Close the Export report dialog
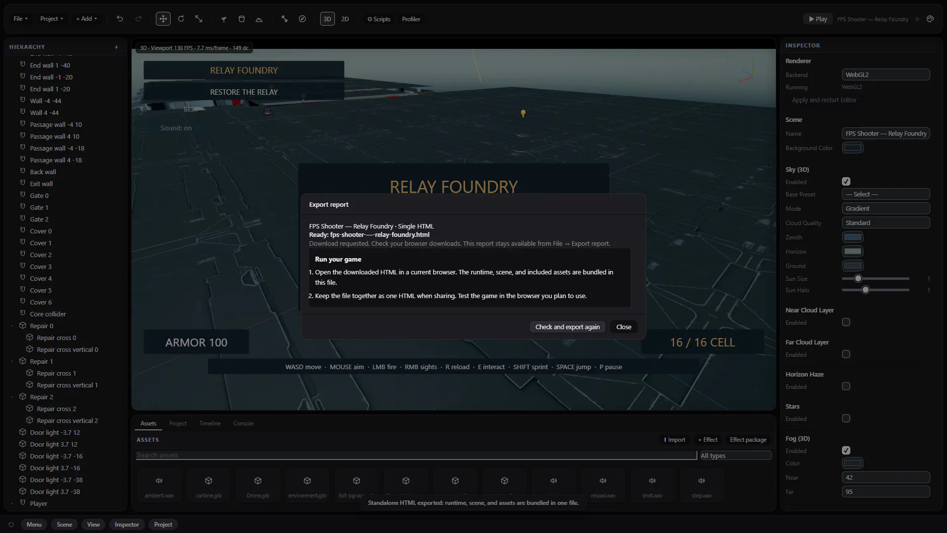This screenshot has width=947, height=533. coord(624,327)
